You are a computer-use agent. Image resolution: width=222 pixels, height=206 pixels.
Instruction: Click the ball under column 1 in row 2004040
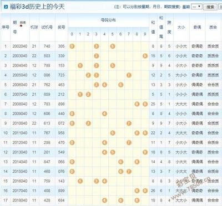tap(80, 65)
